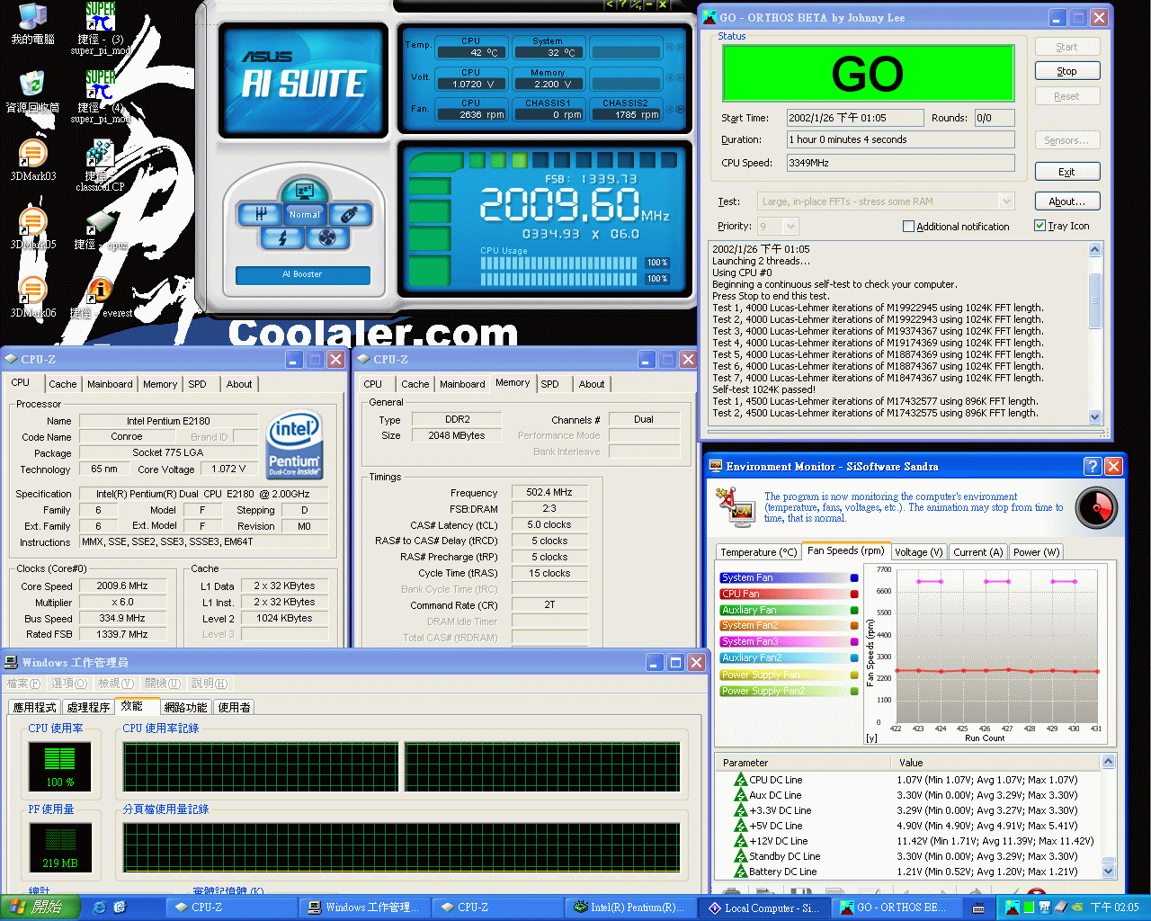Open the super_pi_mod (4) desktop shortcut
The height and width of the screenshot is (921, 1151).
tap(101, 95)
